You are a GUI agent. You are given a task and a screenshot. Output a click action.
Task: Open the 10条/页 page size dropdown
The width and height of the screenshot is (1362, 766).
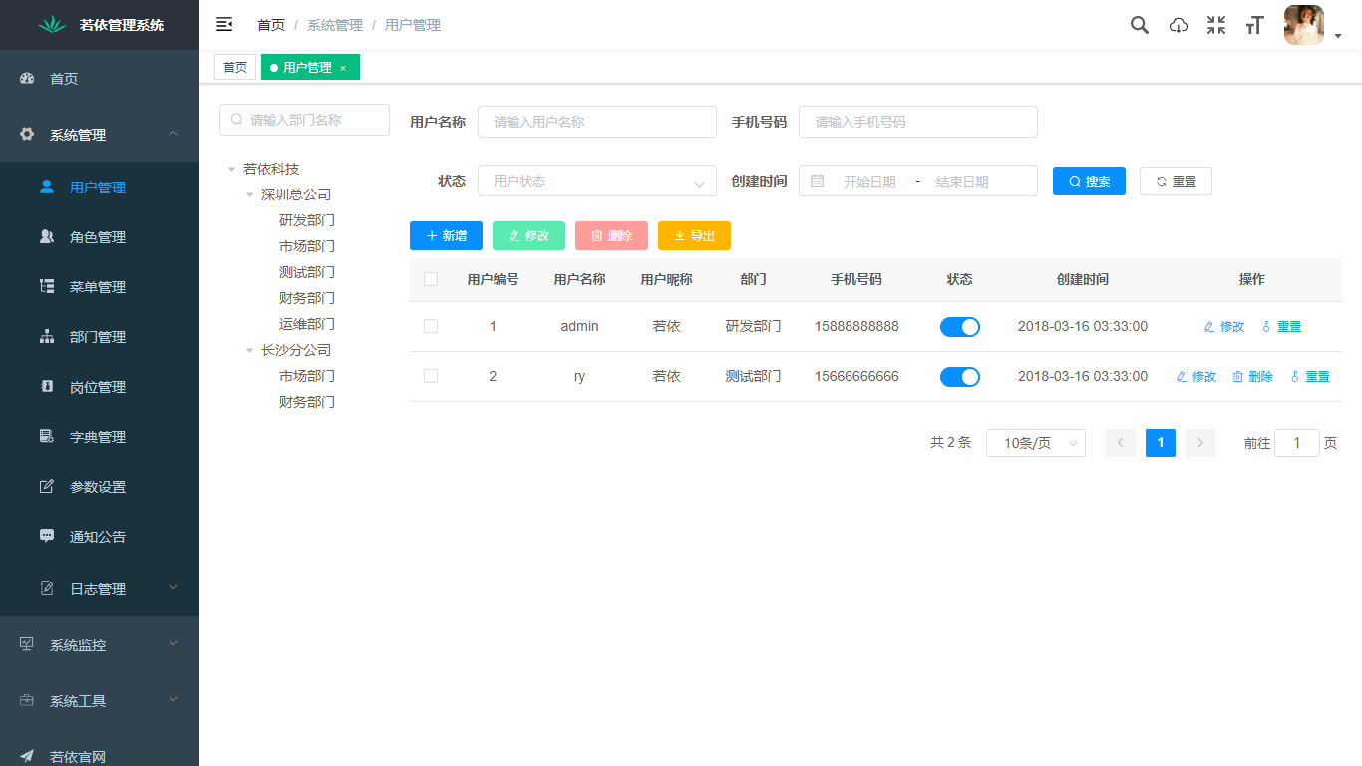click(x=1036, y=443)
